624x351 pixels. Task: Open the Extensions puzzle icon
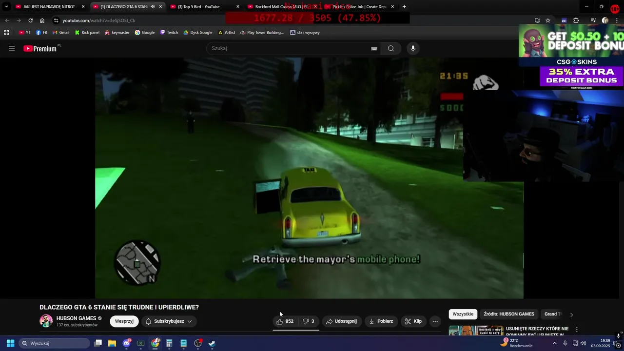(x=576, y=20)
